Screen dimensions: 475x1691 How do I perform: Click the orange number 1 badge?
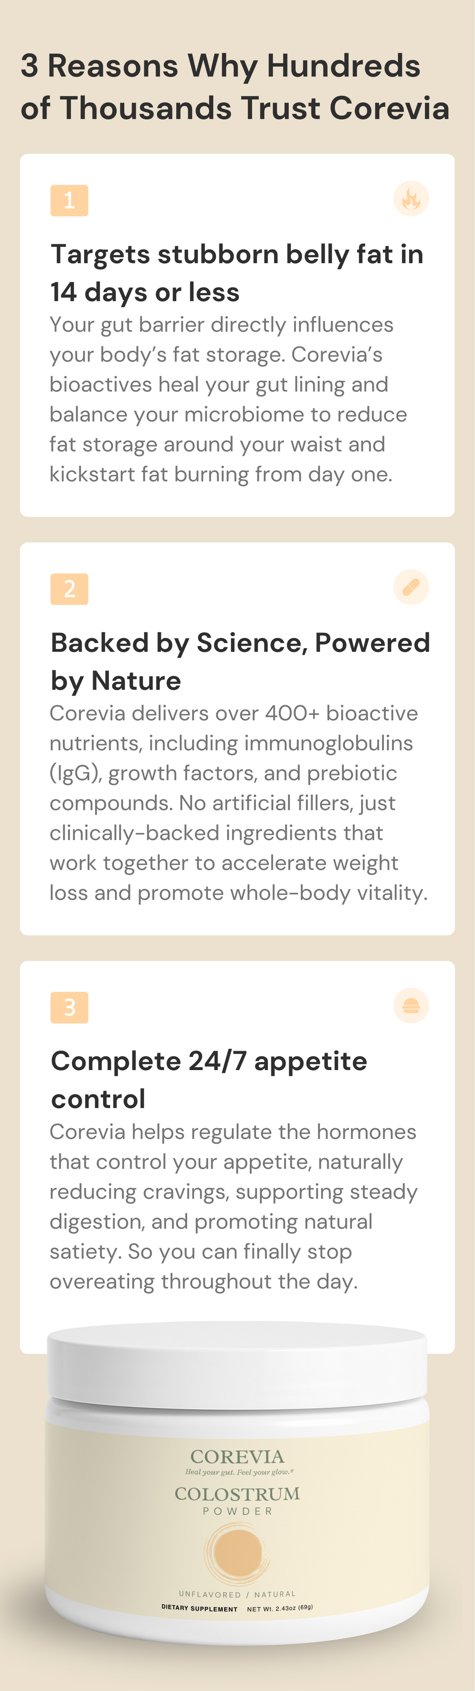(x=69, y=200)
